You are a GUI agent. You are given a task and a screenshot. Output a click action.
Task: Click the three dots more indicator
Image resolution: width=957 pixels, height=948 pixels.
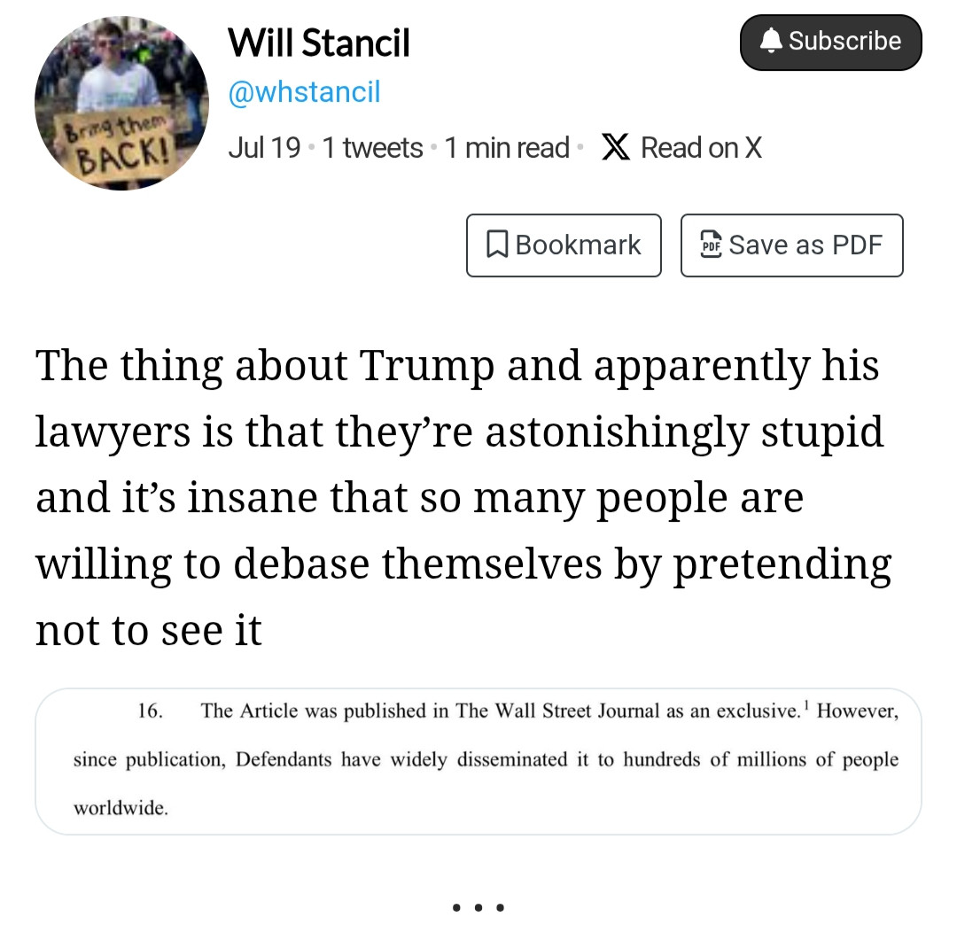point(478,908)
